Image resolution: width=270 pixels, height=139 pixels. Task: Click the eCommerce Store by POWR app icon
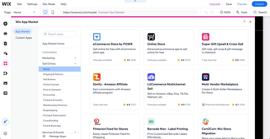(97, 37)
